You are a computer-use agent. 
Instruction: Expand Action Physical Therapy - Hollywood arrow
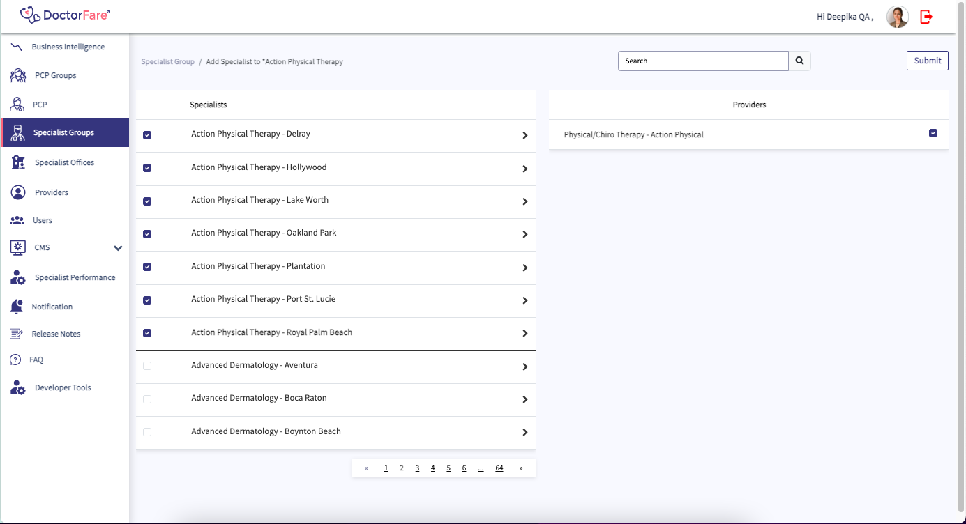525,169
